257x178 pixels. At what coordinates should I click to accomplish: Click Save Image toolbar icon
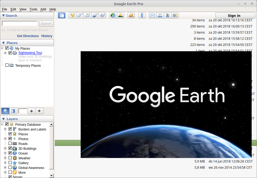coord(168,15)
